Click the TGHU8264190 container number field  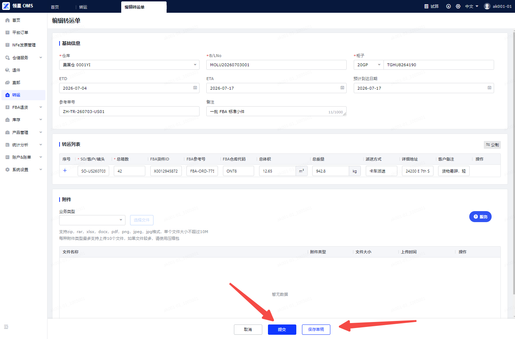(439, 65)
